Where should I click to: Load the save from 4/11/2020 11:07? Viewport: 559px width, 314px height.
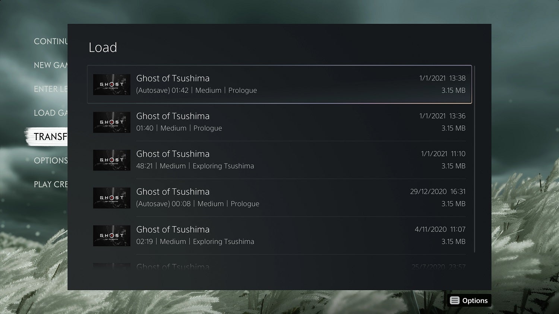point(279,235)
